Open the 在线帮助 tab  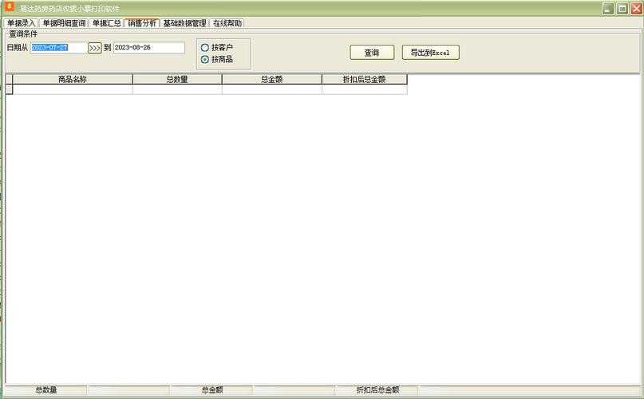click(227, 23)
